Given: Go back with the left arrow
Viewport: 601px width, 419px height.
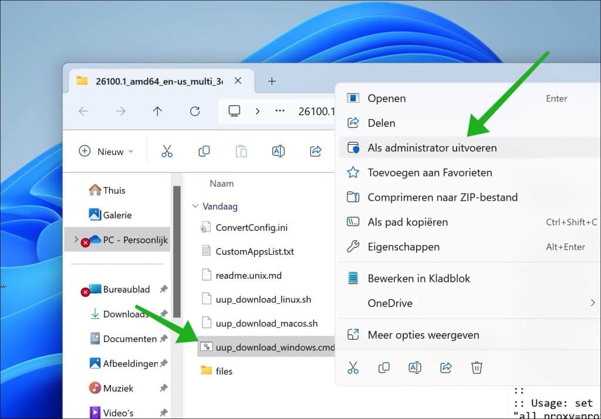Looking at the screenshot, I should (83, 111).
